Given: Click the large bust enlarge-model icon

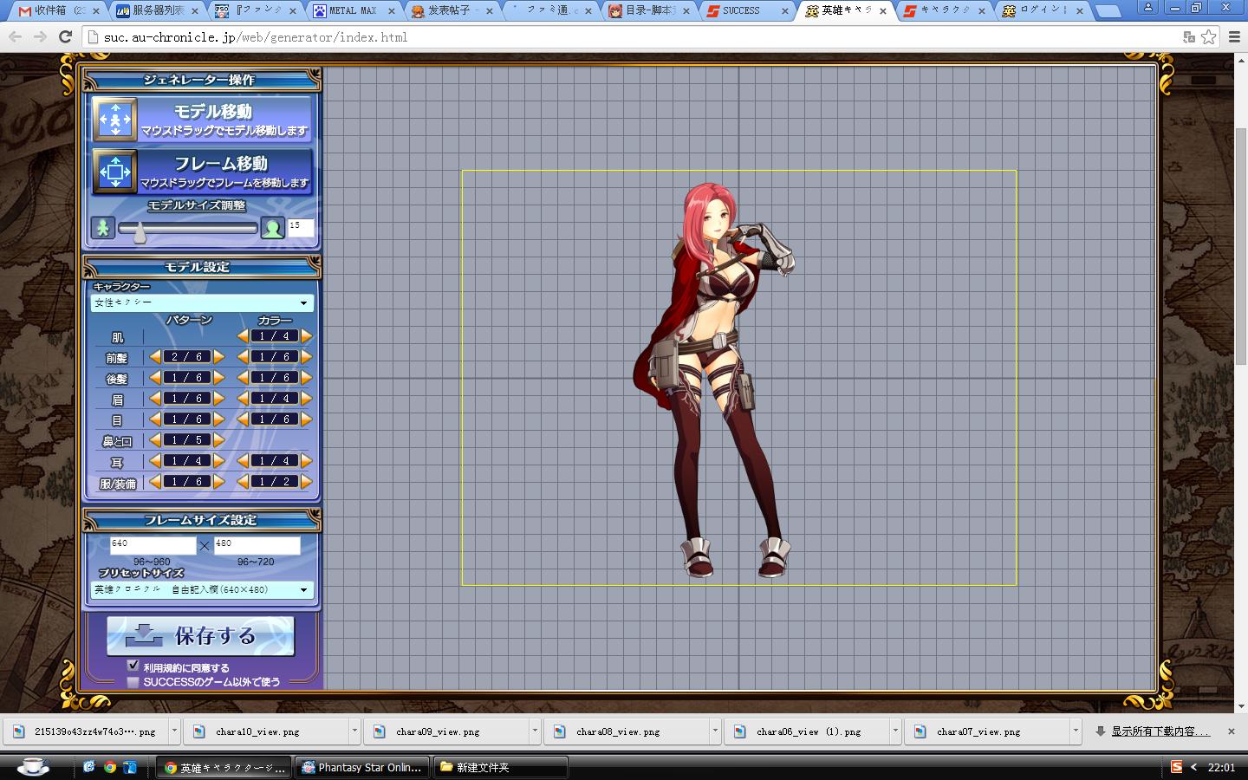Looking at the screenshot, I should point(273,228).
